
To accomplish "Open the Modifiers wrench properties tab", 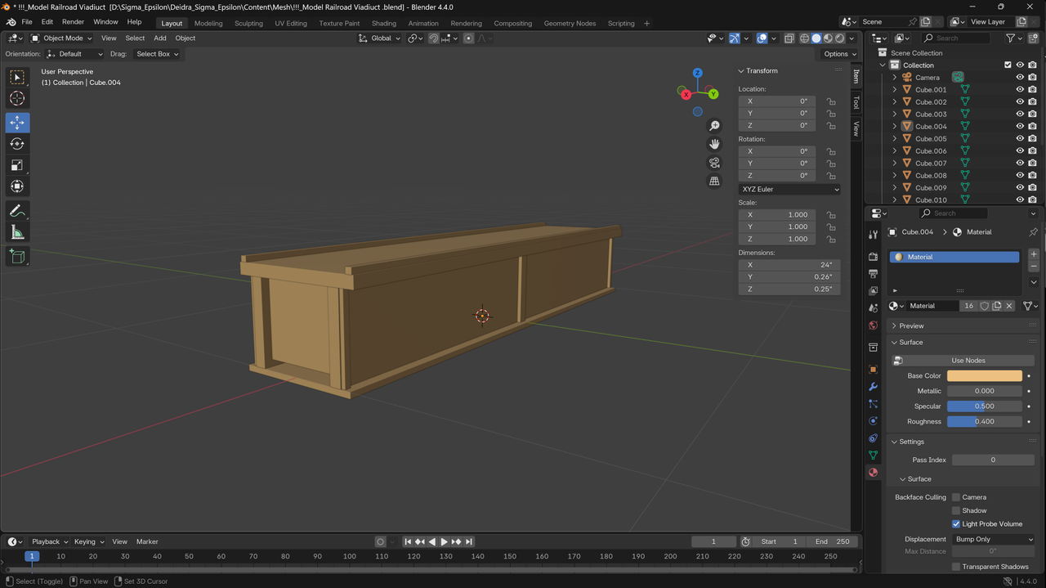I will [873, 387].
